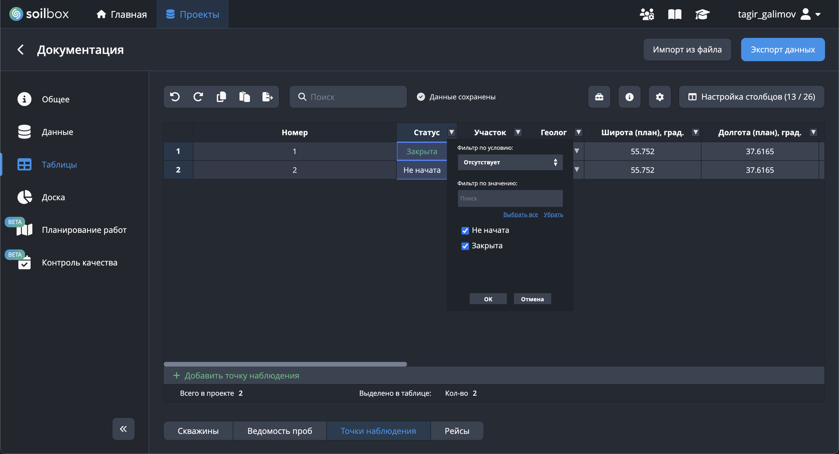
Task: Uncheck the 'Не начата' checkbox
Action: 465,230
